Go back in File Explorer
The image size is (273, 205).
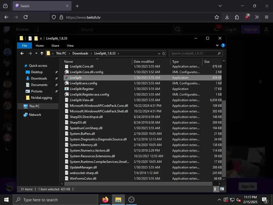pos(22,53)
